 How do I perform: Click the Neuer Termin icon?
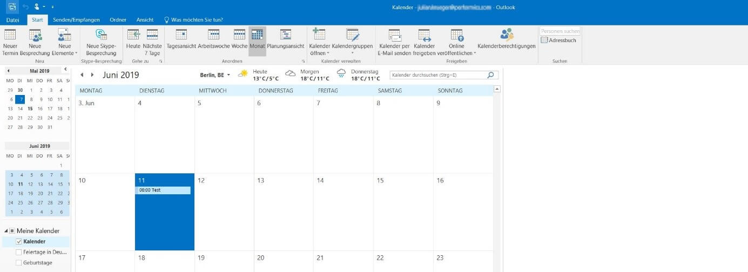10,36
